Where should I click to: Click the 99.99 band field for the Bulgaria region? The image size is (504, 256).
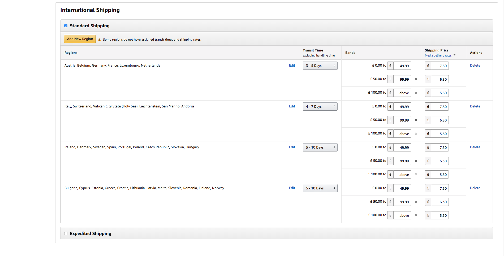click(x=402, y=202)
